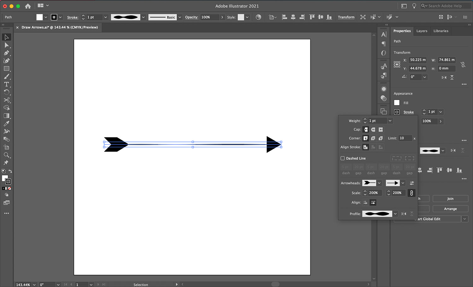Click the Arrange button
This screenshot has width=473, height=287.
pos(450,209)
